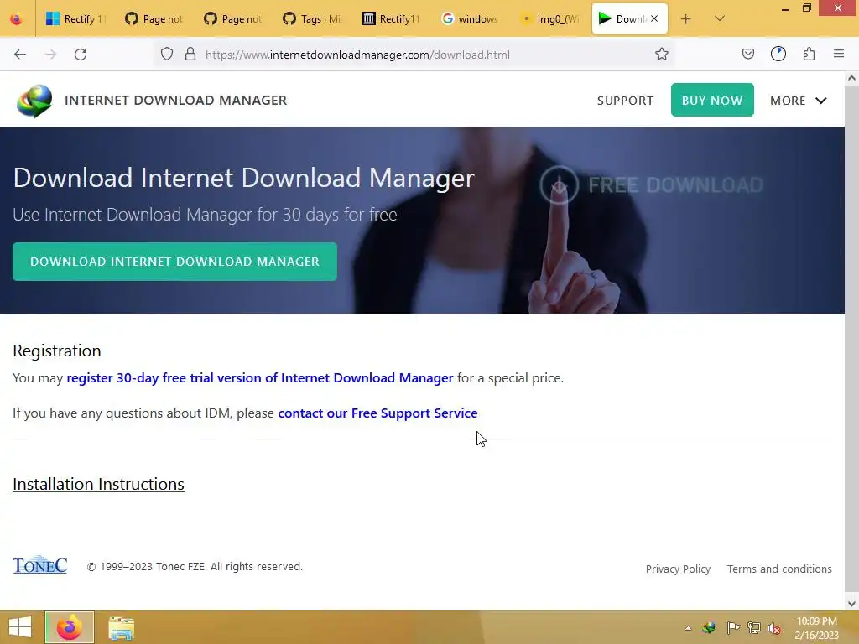
Task: Click the muted volume tray icon
Action: (x=774, y=628)
